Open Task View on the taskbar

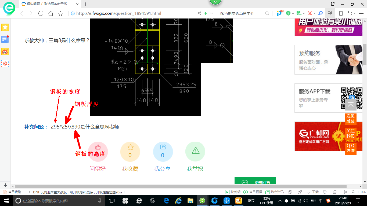coord(112,201)
